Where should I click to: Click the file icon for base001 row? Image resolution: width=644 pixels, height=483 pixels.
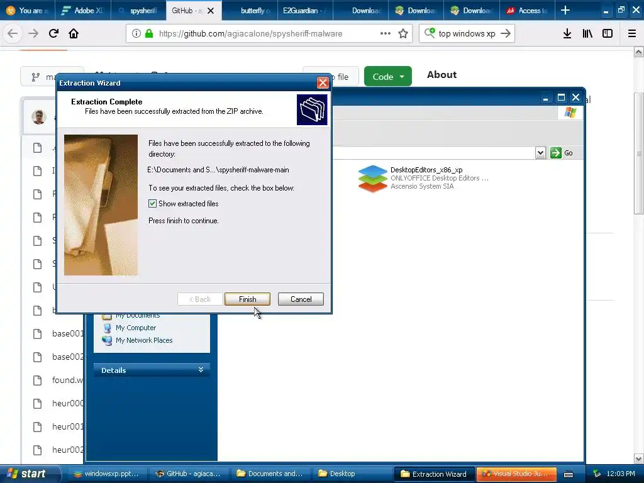coord(37,334)
